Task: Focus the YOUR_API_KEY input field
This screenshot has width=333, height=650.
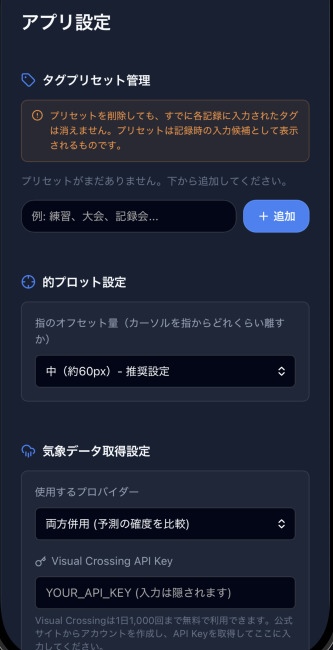Action: [x=165, y=593]
